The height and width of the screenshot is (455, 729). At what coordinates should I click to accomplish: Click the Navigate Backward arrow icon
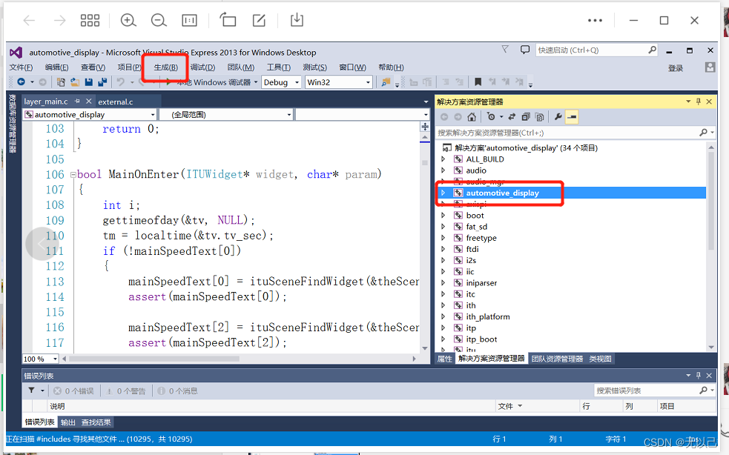(x=20, y=83)
